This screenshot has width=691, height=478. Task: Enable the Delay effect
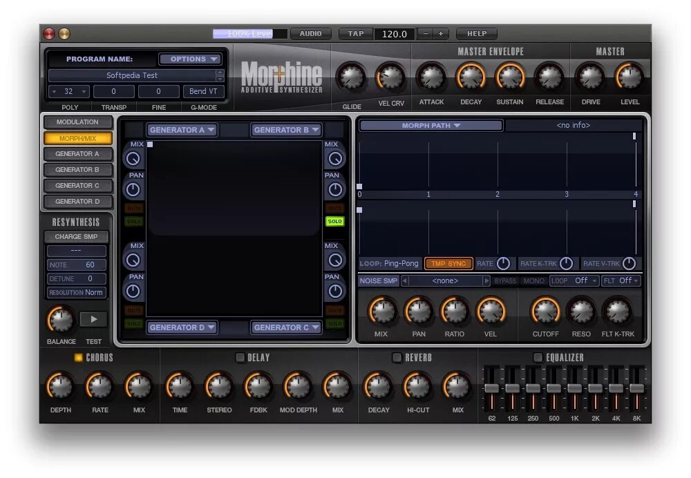click(240, 357)
